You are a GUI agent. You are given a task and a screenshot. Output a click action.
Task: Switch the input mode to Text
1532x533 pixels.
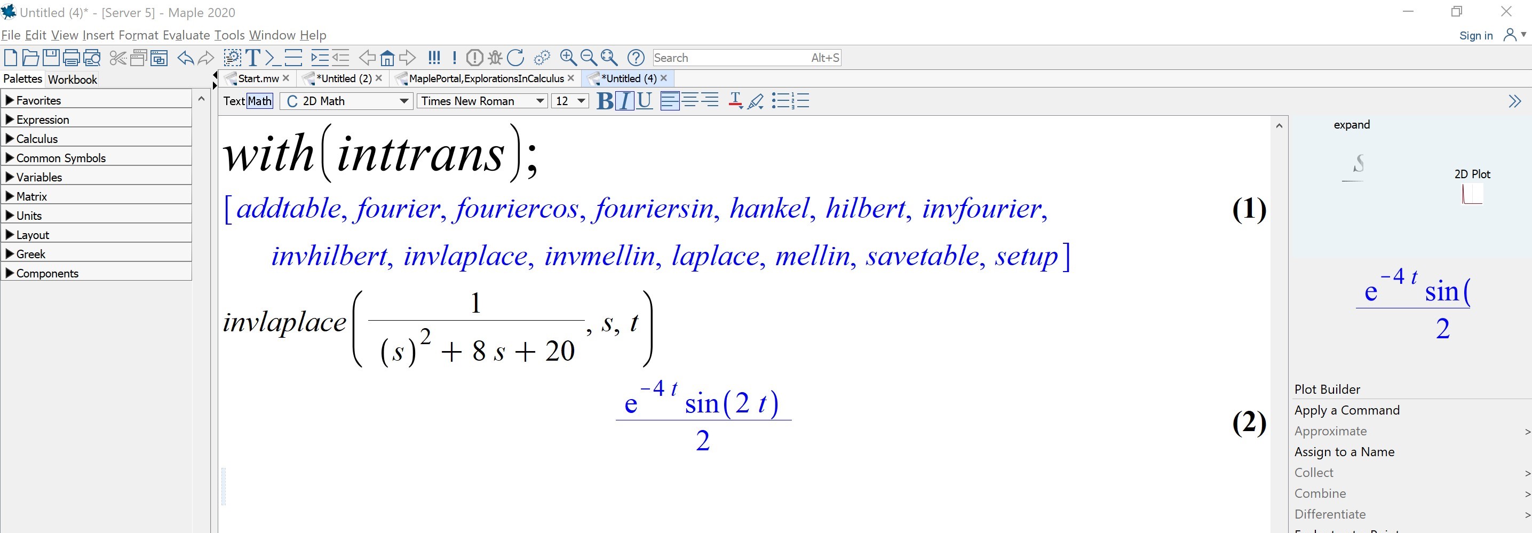(234, 101)
